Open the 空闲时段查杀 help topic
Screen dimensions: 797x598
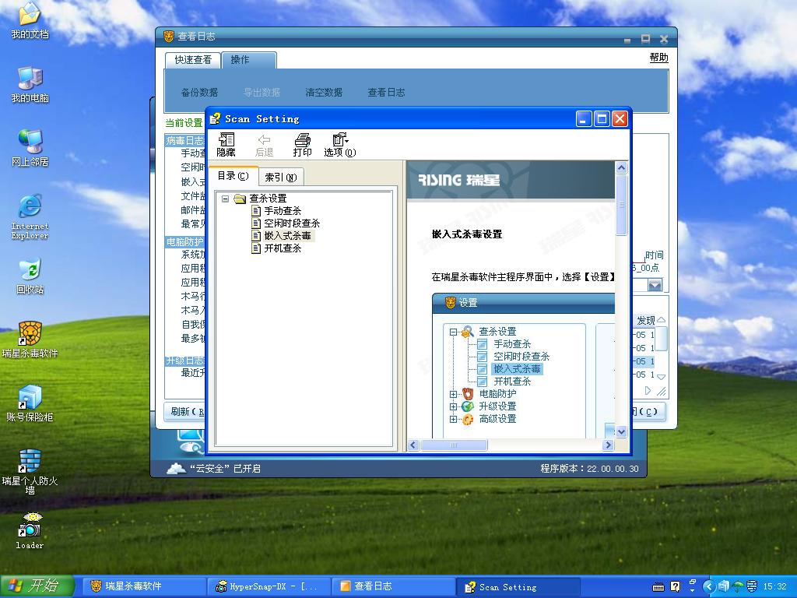click(x=286, y=223)
